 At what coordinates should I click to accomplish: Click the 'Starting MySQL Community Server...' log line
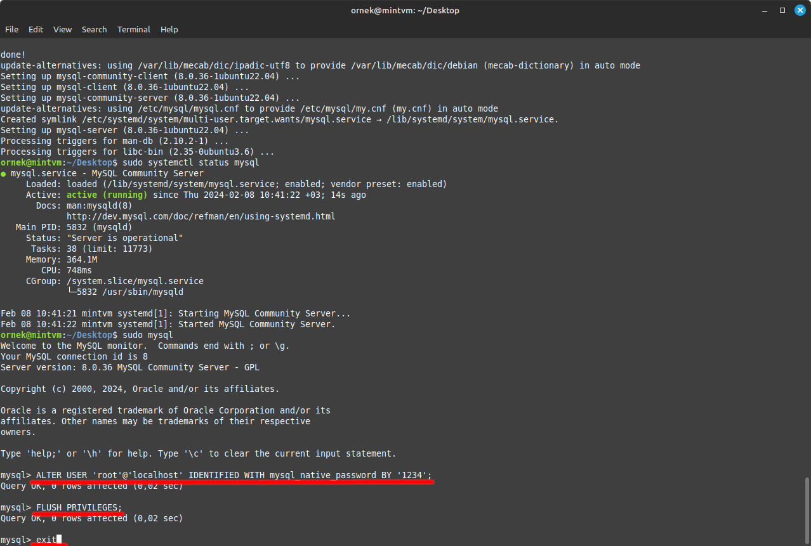point(176,313)
